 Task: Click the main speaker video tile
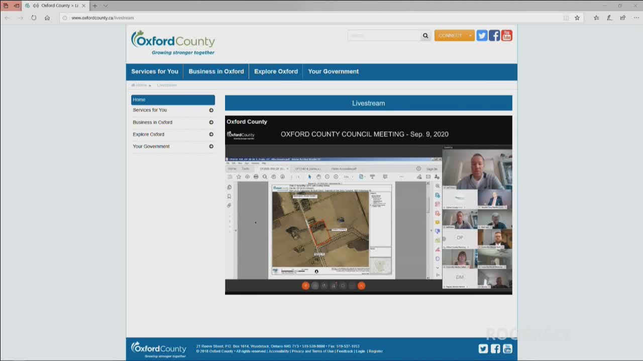click(477, 169)
